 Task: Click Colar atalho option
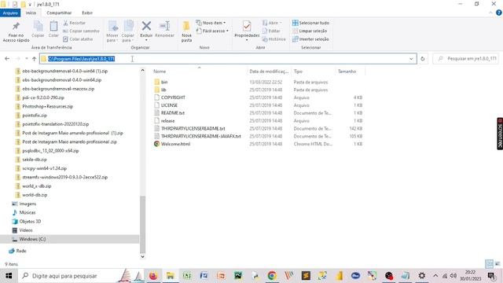pyautogui.click(x=78, y=39)
